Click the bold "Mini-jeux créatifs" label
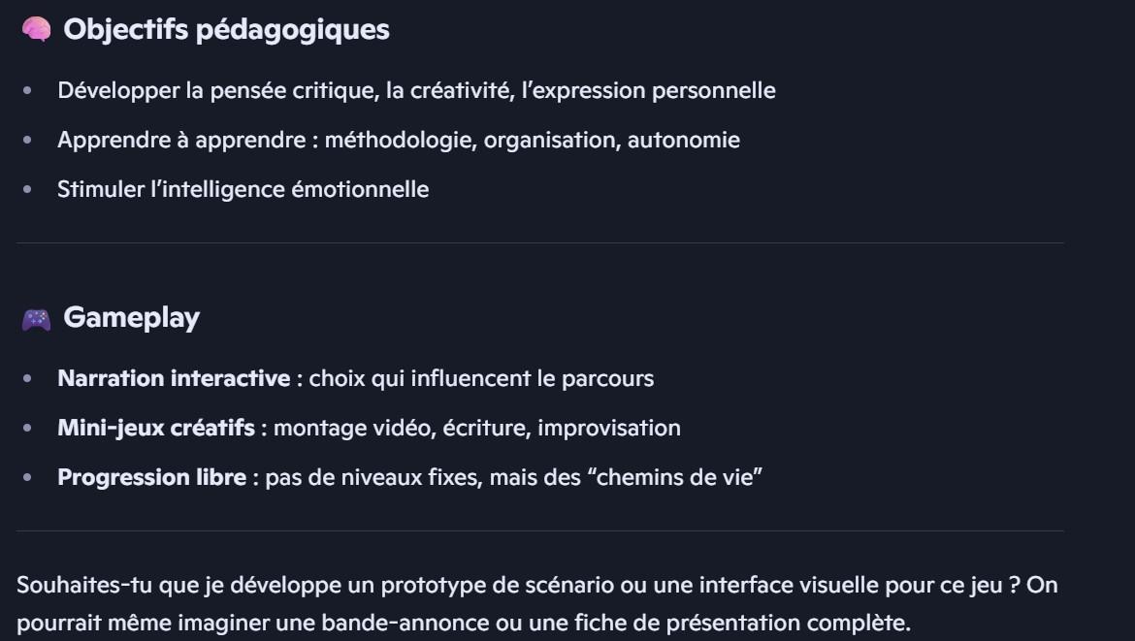This screenshot has height=641, width=1135. coord(156,428)
